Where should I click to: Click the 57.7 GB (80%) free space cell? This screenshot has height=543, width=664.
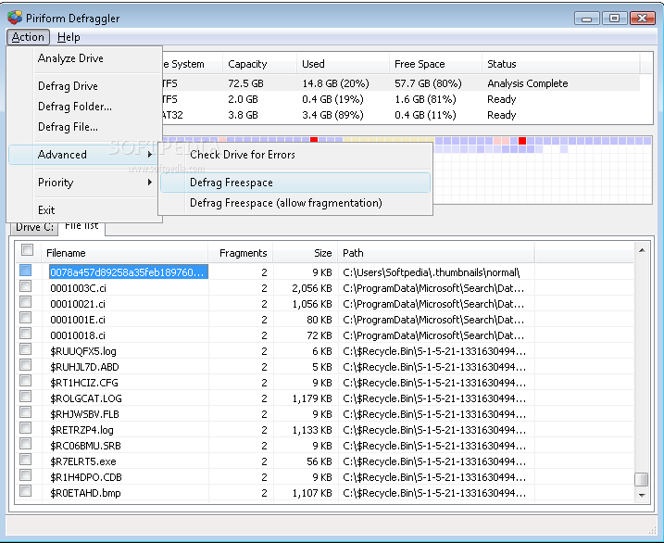(428, 83)
